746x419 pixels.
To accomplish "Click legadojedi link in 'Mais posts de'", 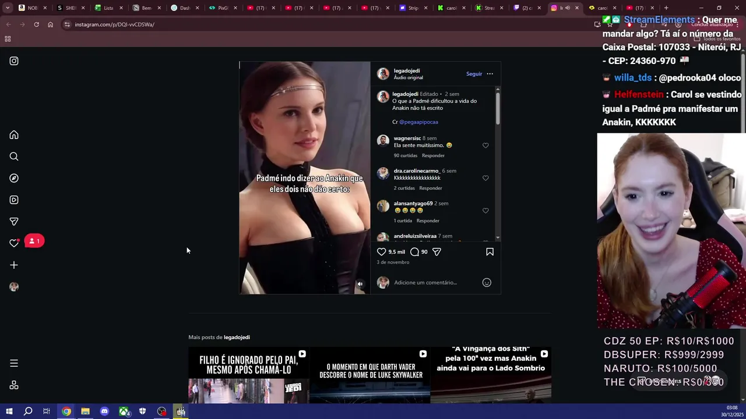I will 237,337.
